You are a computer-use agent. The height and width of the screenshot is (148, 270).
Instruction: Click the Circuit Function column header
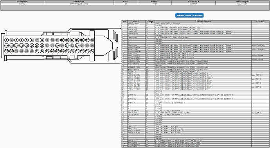203,22
